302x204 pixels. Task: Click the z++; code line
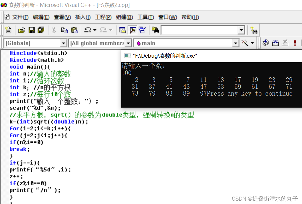pyautogui.click(x=16, y=177)
